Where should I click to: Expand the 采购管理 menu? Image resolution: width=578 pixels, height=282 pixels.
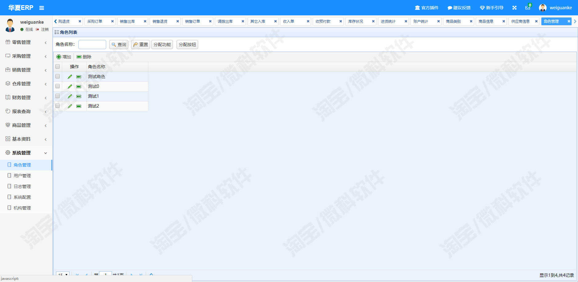point(26,56)
